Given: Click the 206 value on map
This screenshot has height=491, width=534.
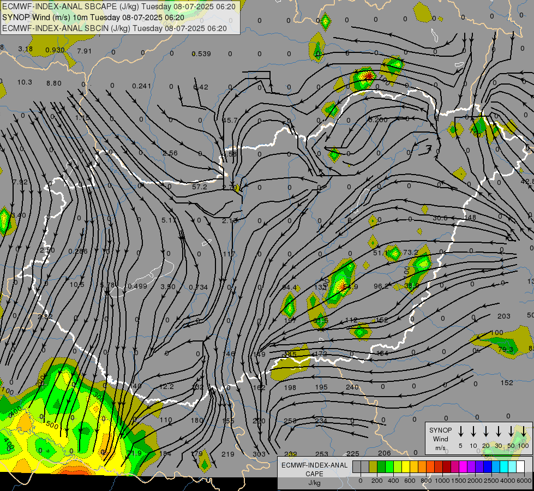Looking at the screenshot, I should pyautogui.click(x=384, y=453).
